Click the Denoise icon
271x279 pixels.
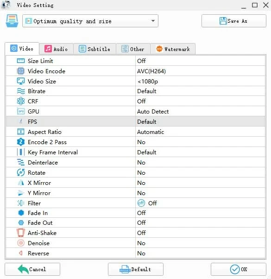21,243
